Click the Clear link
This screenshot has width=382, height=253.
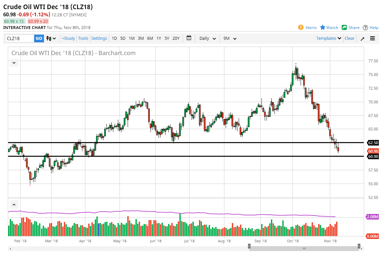[x=349, y=38]
